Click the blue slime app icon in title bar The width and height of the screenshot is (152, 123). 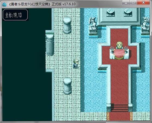click(x=4, y=4)
